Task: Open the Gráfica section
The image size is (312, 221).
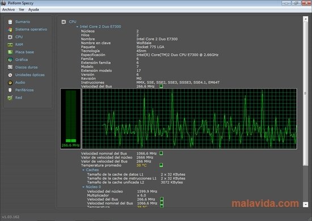Action: tap(22, 59)
